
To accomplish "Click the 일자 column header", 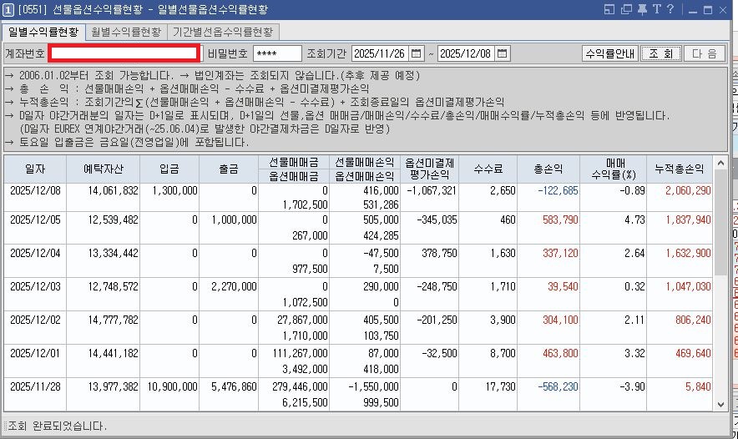I will click(35, 169).
